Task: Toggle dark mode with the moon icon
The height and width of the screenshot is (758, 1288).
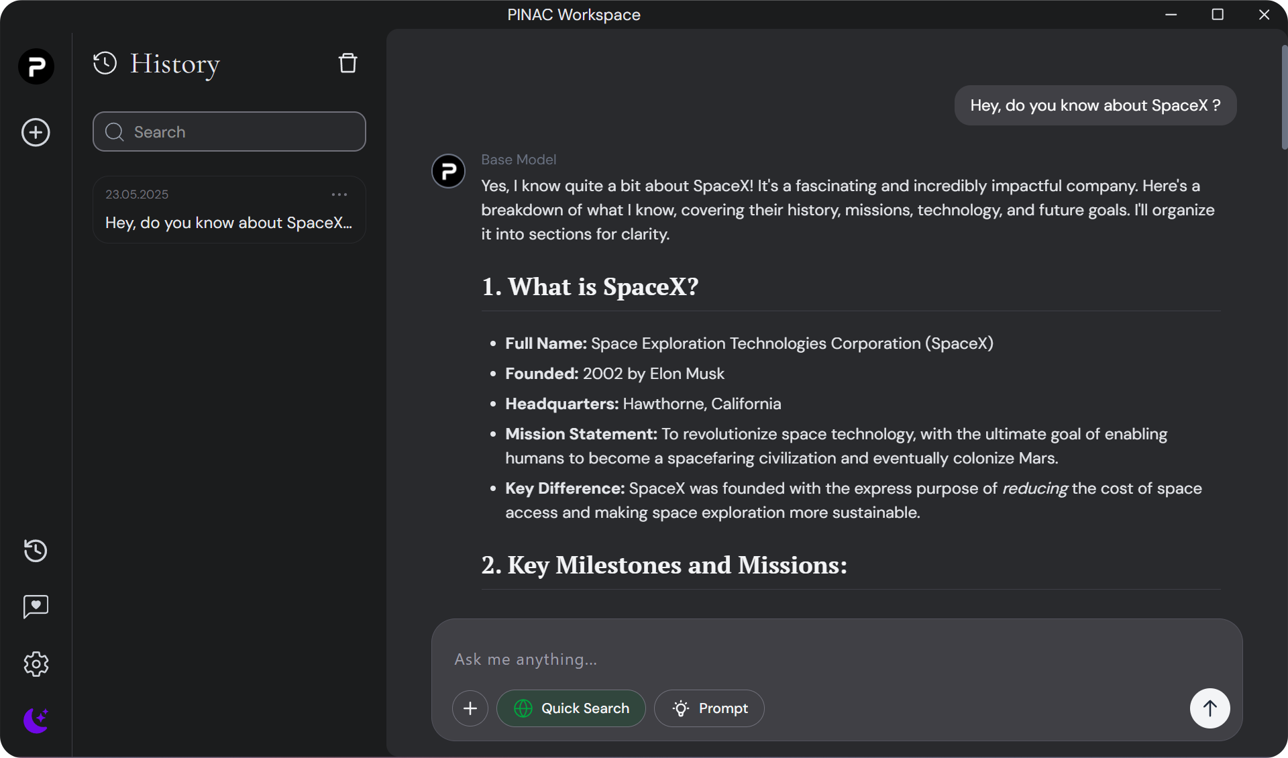Action: pyautogui.click(x=36, y=720)
